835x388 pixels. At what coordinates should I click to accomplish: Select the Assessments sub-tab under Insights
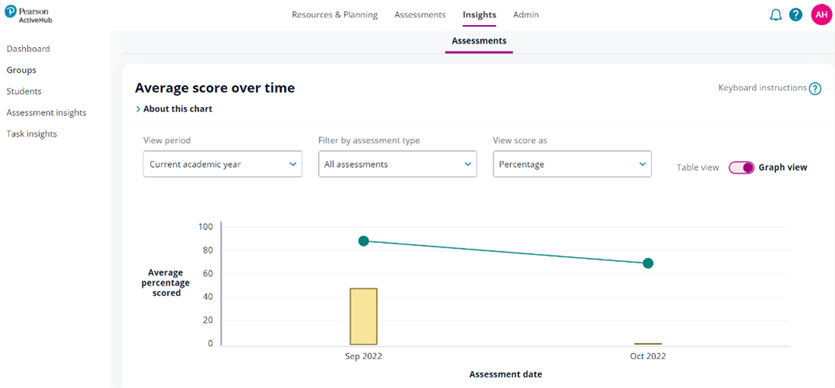(479, 41)
